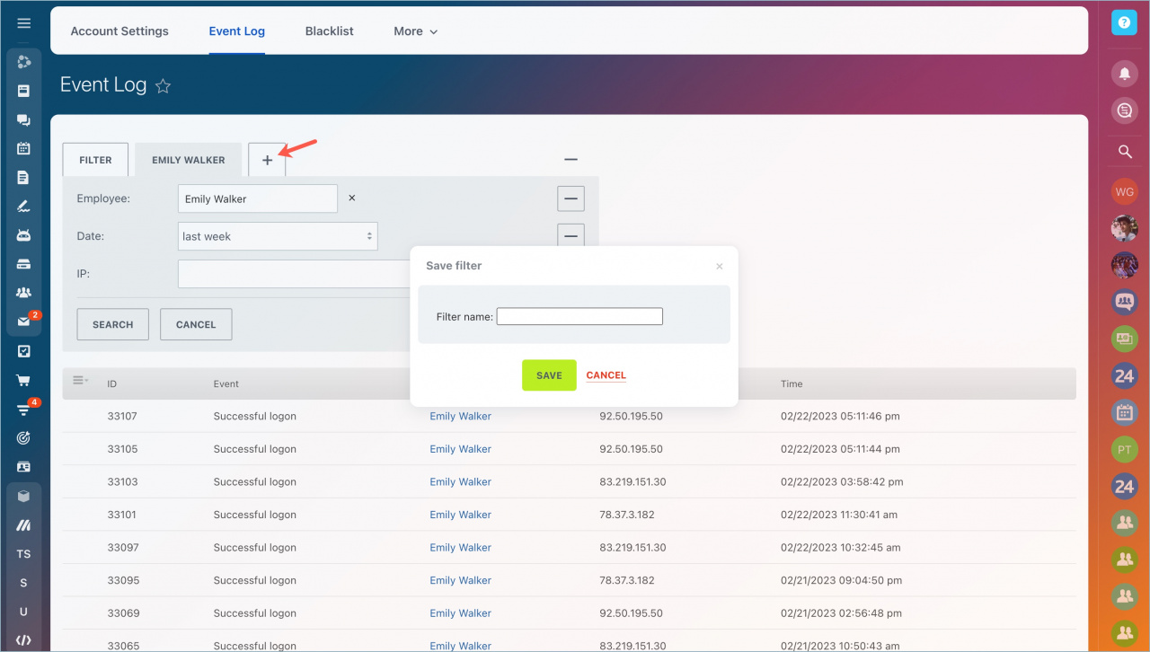Image resolution: width=1150 pixels, height=652 pixels.
Task: Close the Save filter dialog
Action: [x=719, y=267]
